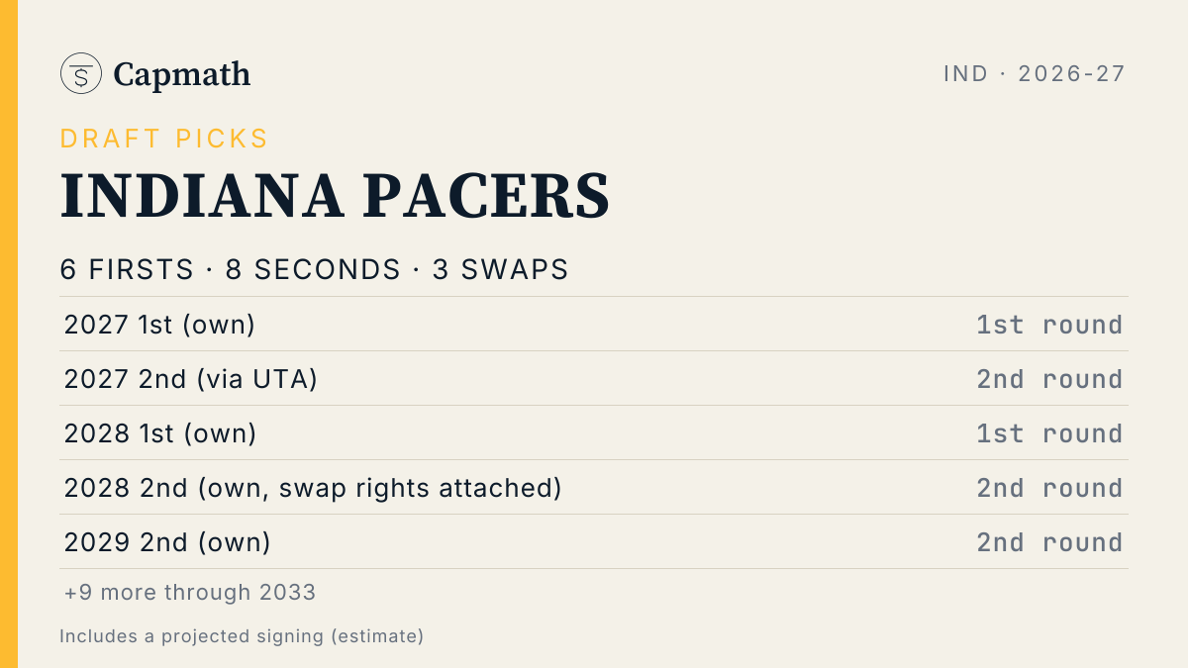
Task: Open the 2028 1st (own) pick row
Action: coord(594,432)
